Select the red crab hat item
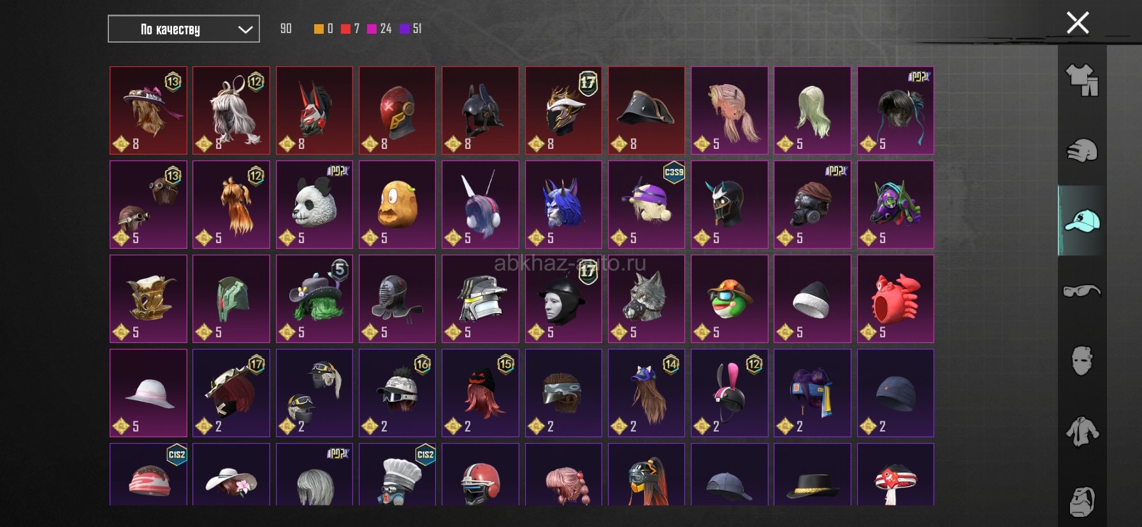The image size is (1142, 527). pyautogui.click(x=895, y=299)
